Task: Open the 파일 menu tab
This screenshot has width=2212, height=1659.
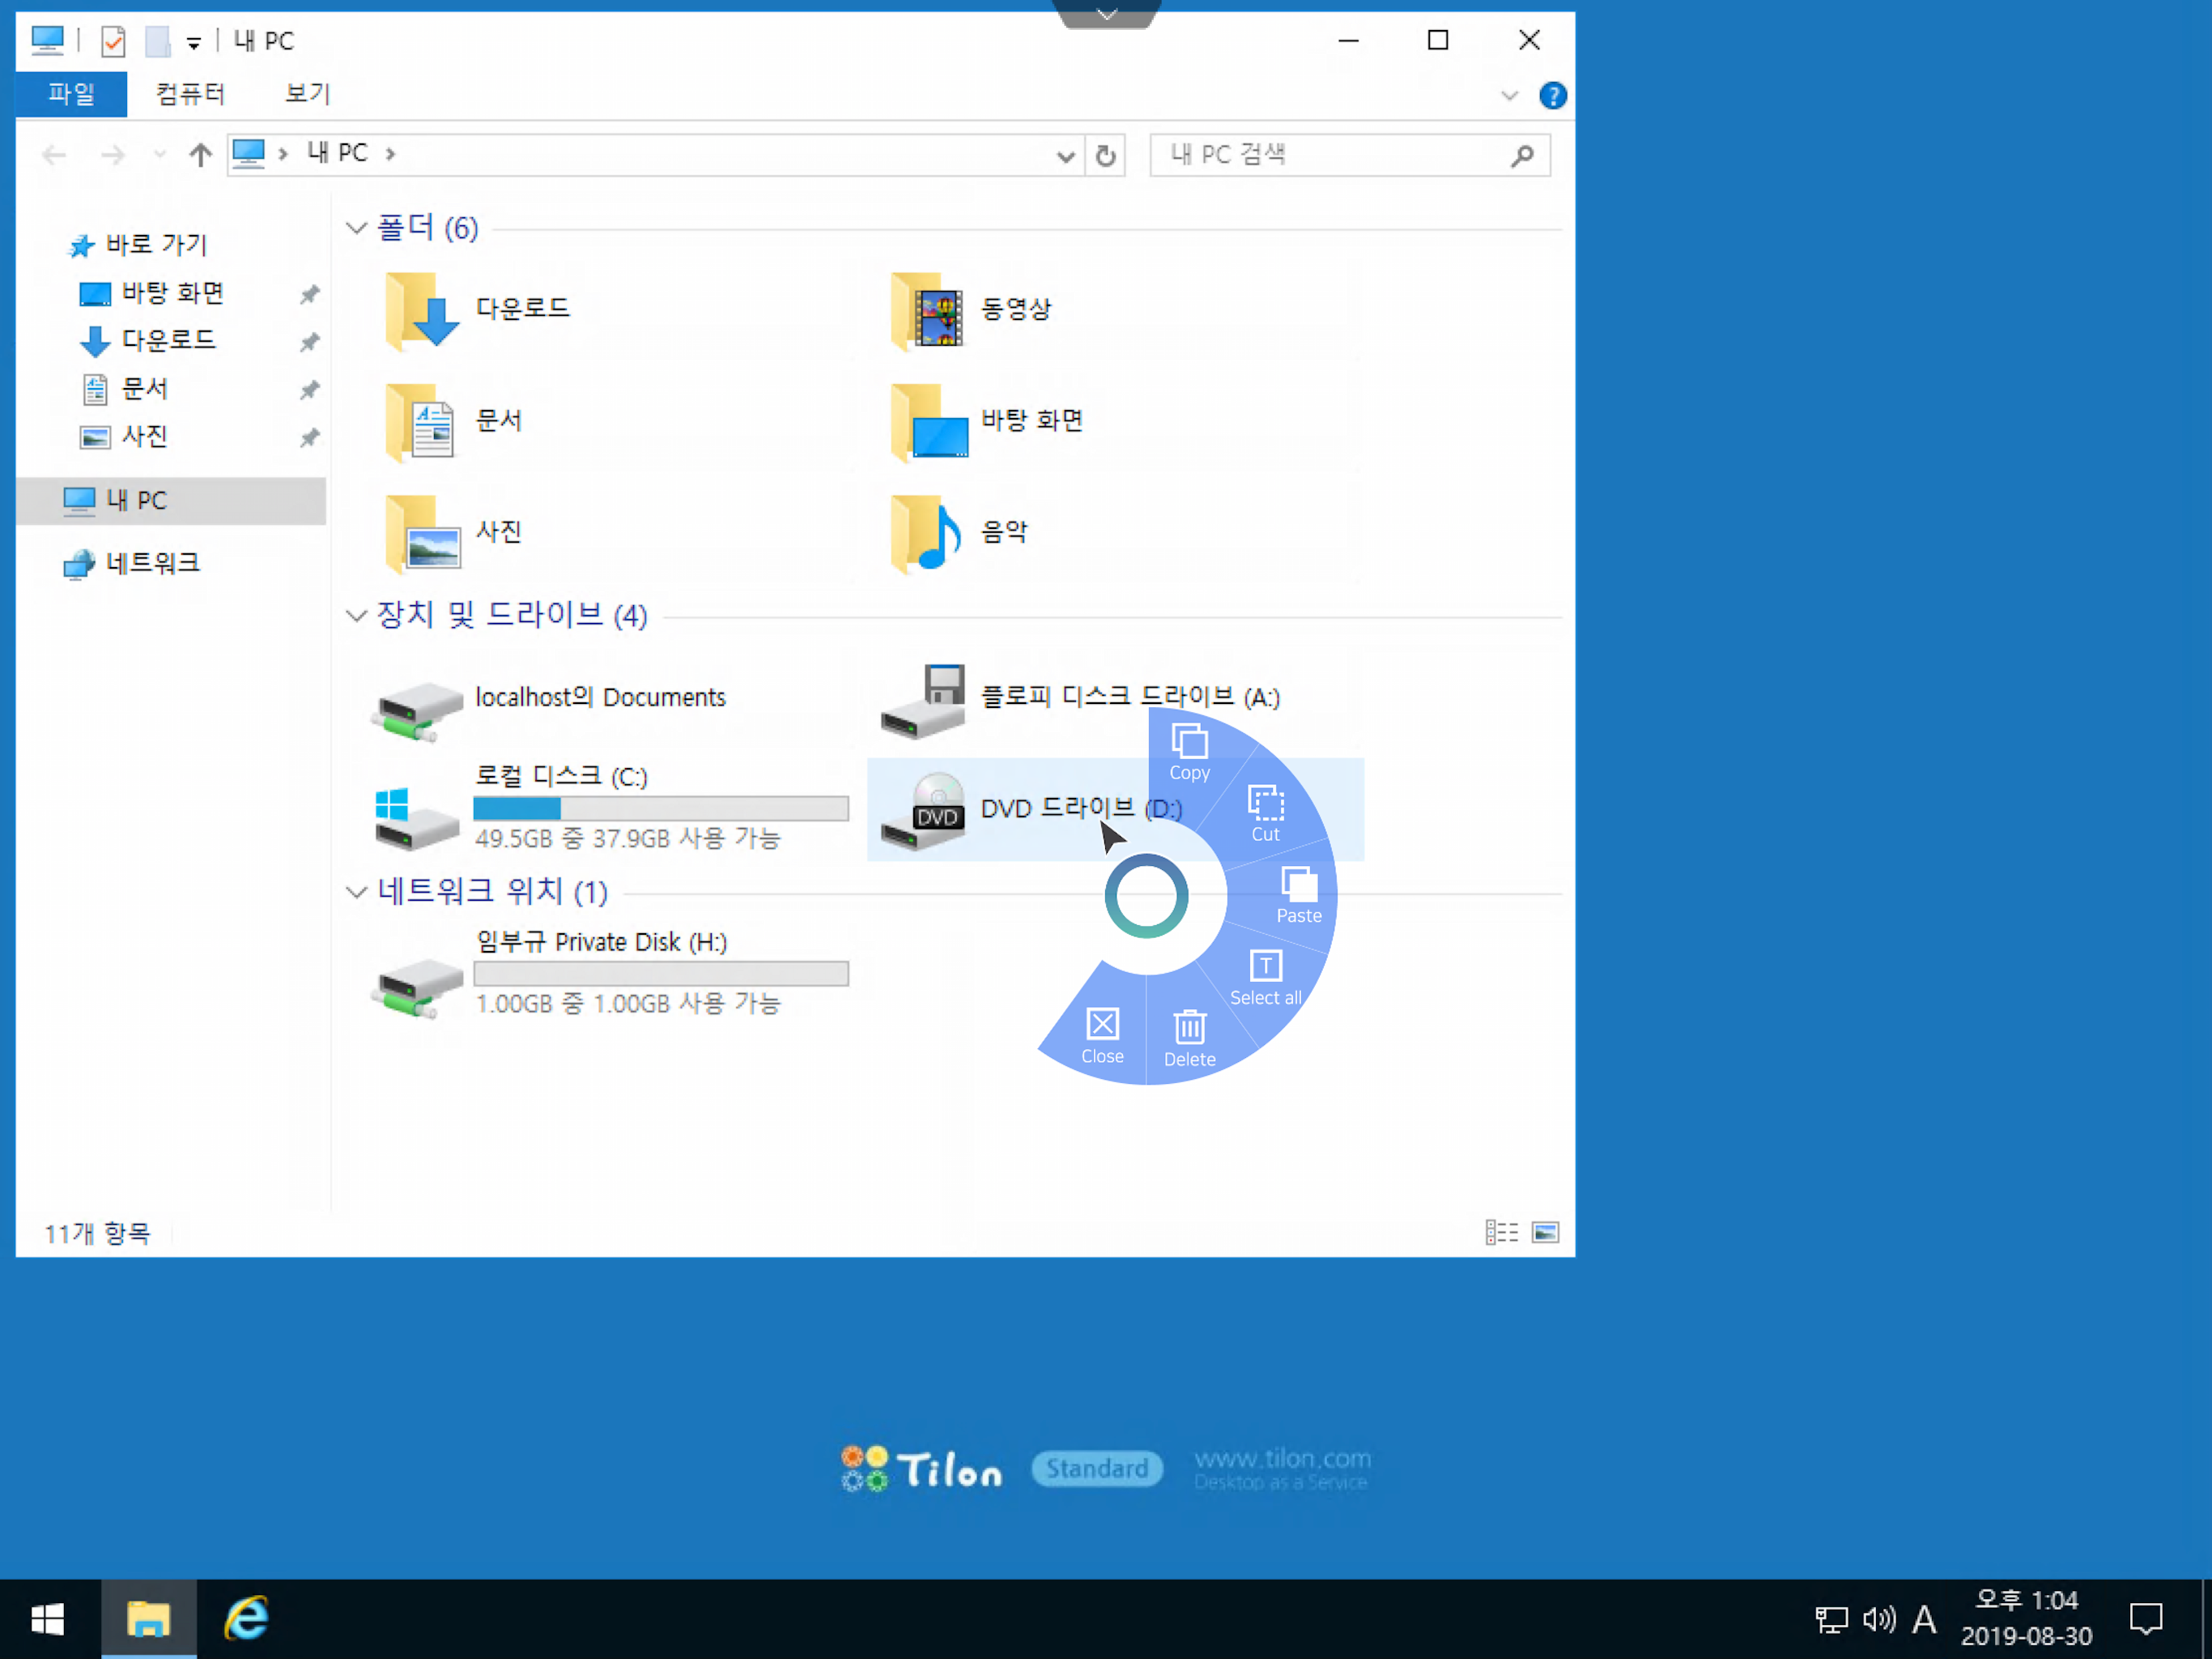Action: point(71,94)
